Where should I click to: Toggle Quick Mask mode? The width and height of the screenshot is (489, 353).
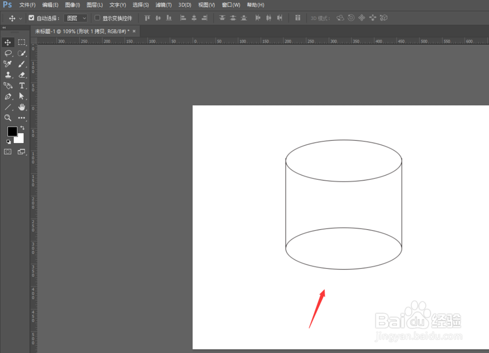coord(8,152)
